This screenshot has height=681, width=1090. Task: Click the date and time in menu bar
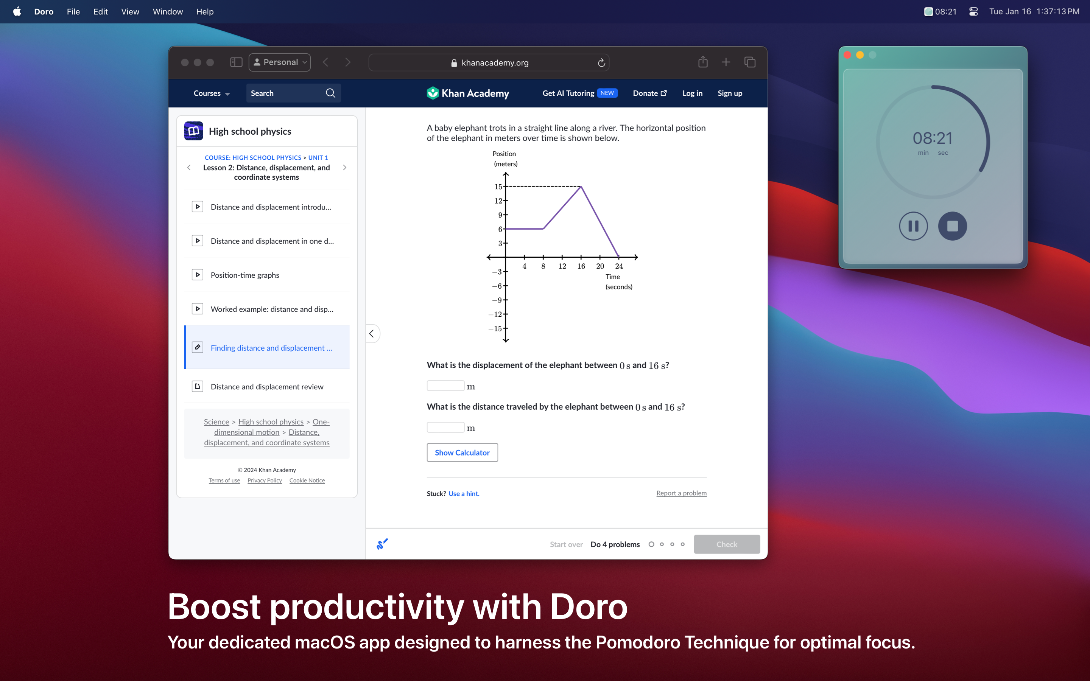tap(1034, 11)
